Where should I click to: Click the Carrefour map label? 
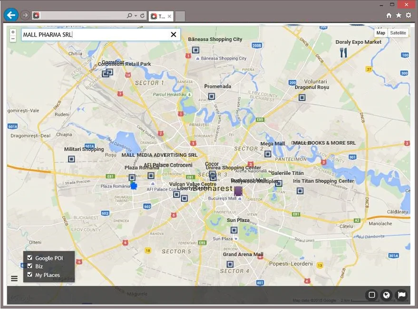click(113, 62)
